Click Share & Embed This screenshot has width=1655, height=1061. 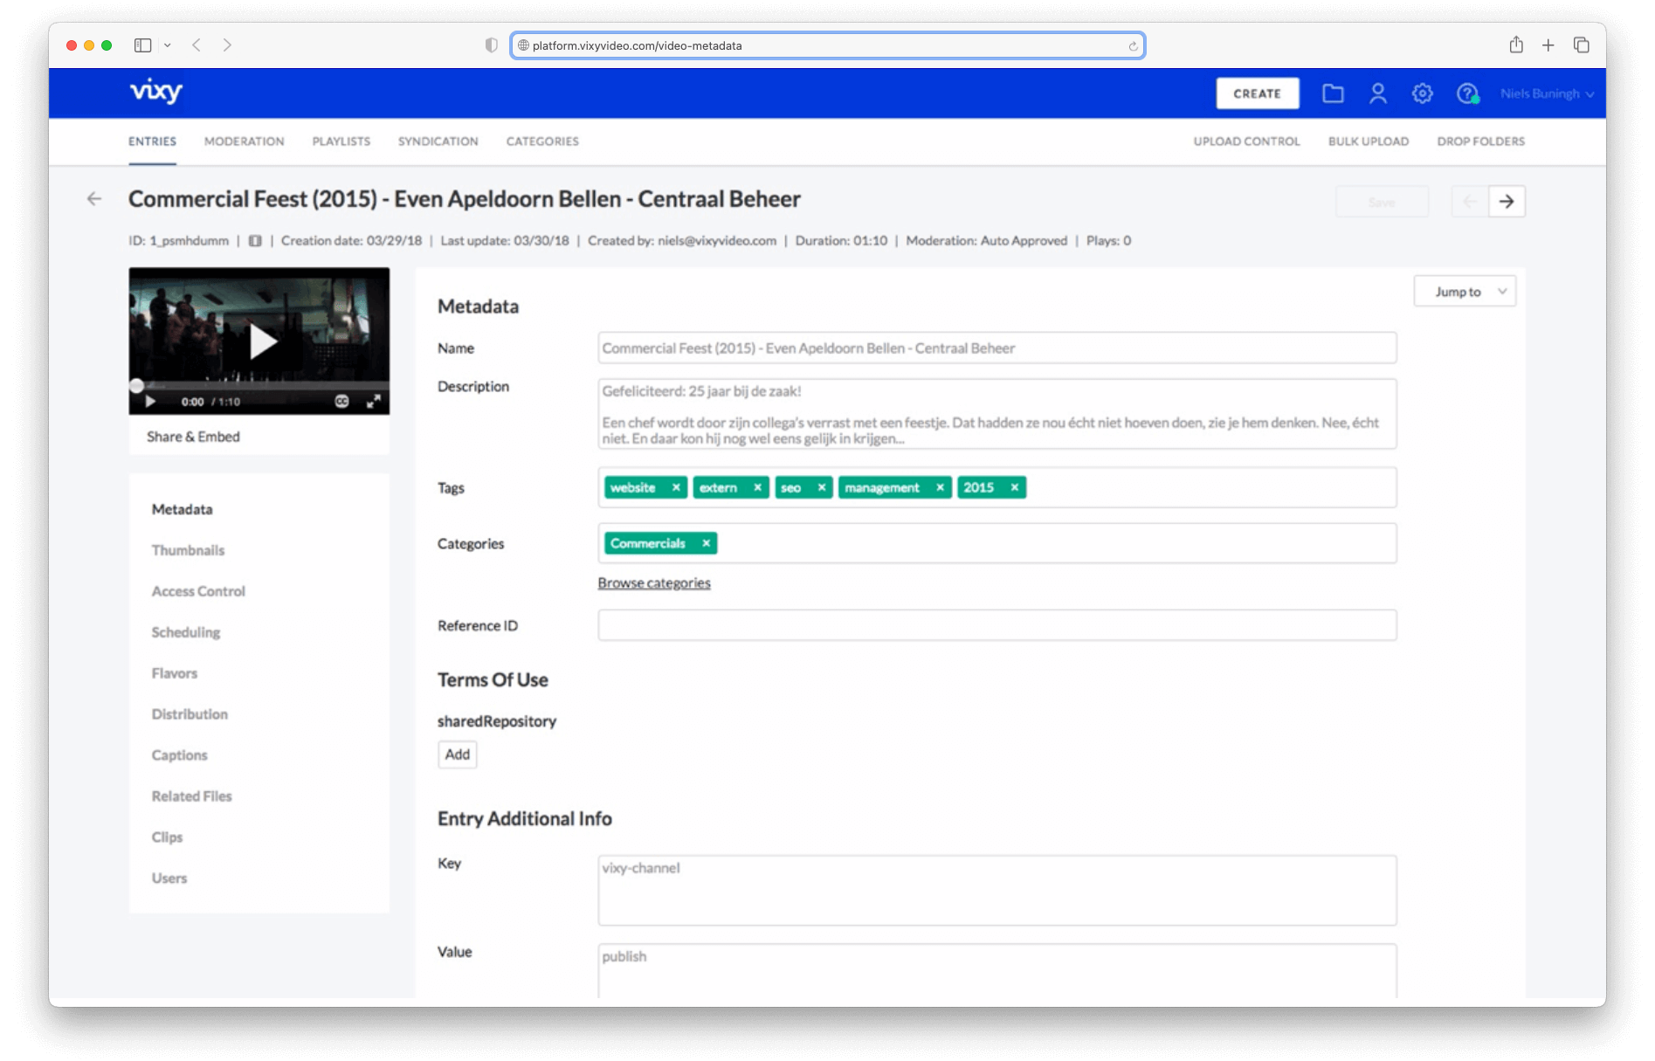click(x=193, y=437)
